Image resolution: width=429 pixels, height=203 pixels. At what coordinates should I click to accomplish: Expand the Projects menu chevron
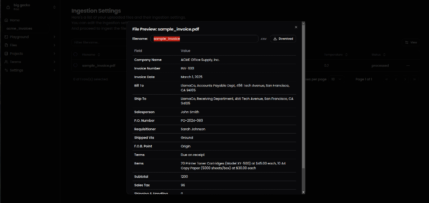click(x=54, y=54)
